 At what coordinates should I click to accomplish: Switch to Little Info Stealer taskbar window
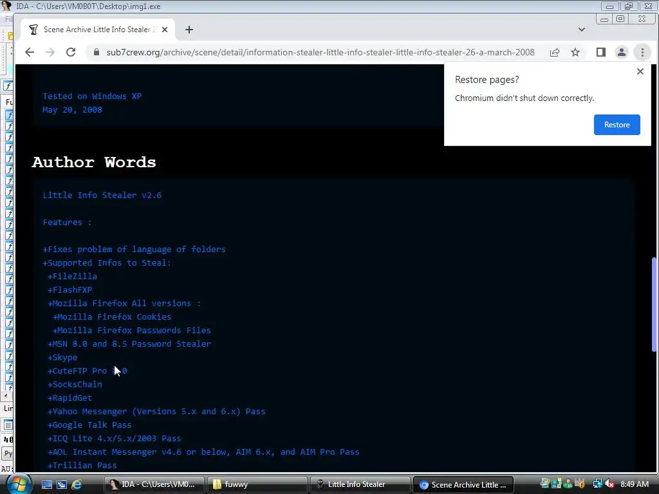(360, 484)
